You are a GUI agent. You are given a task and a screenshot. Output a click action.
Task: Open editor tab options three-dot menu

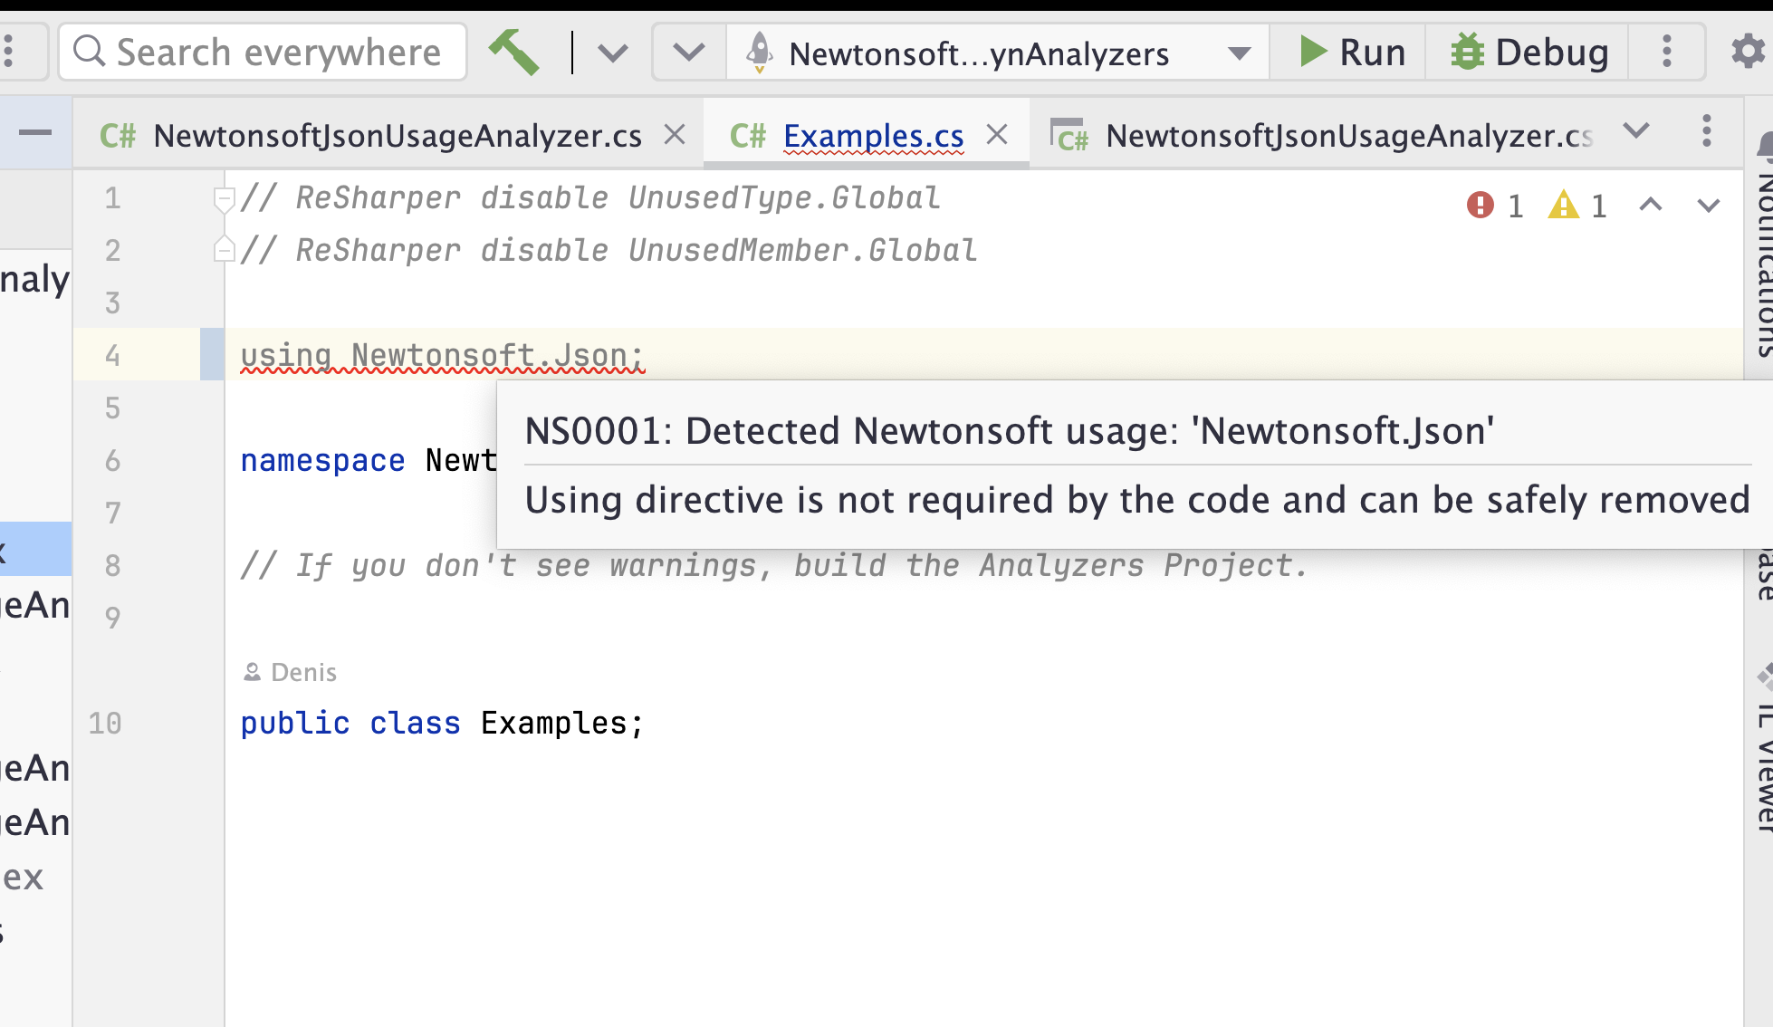(x=1706, y=132)
